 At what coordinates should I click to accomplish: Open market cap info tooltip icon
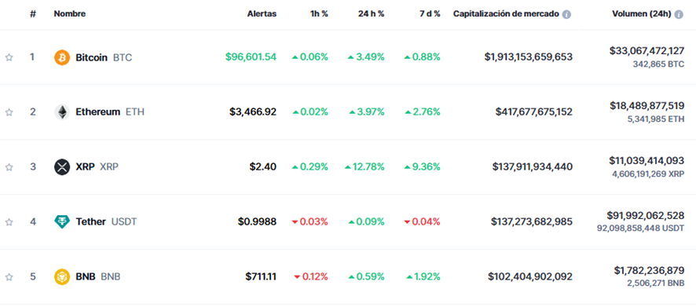[566, 14]
